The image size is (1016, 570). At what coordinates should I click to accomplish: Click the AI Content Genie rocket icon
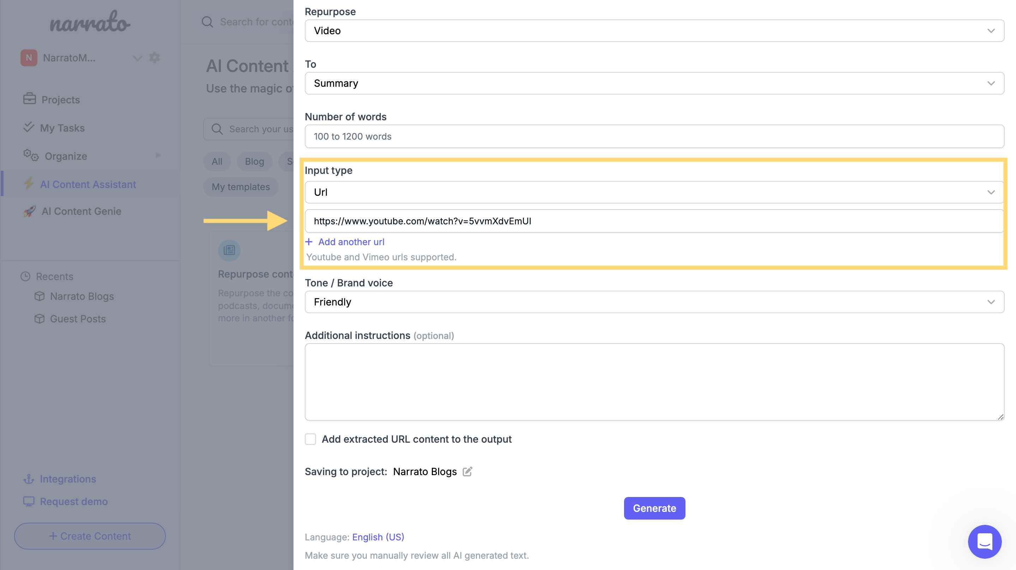30,211
